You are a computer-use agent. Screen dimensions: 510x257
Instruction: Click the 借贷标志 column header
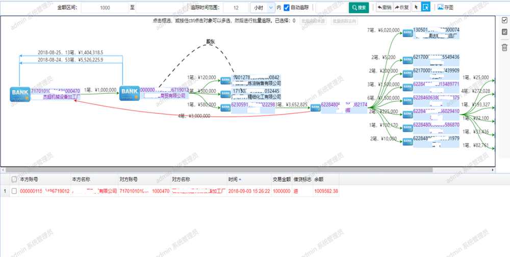[x=302, y=179]
